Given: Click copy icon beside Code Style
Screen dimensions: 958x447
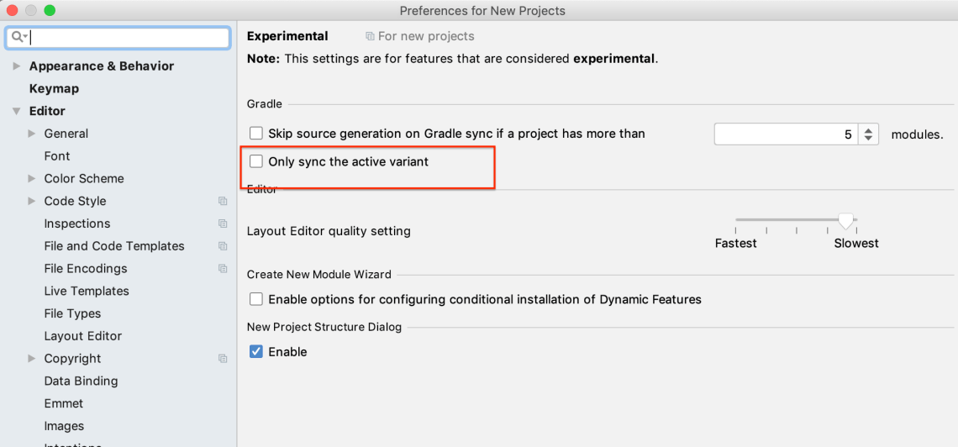Looking at the screenshot, I should pyautogui.click(x=223, y=202).
